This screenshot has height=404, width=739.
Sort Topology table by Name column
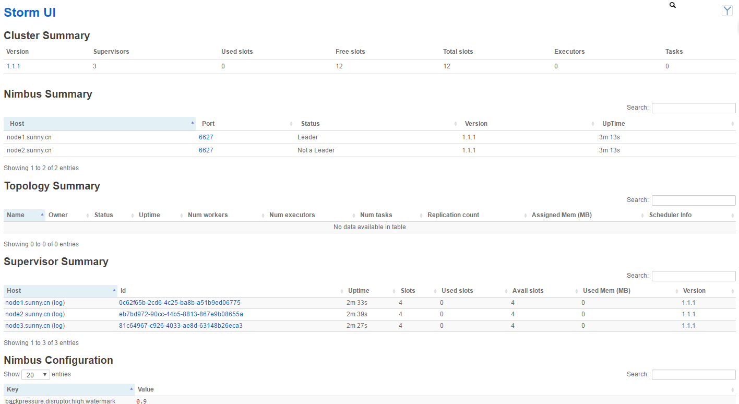[25, 215]
